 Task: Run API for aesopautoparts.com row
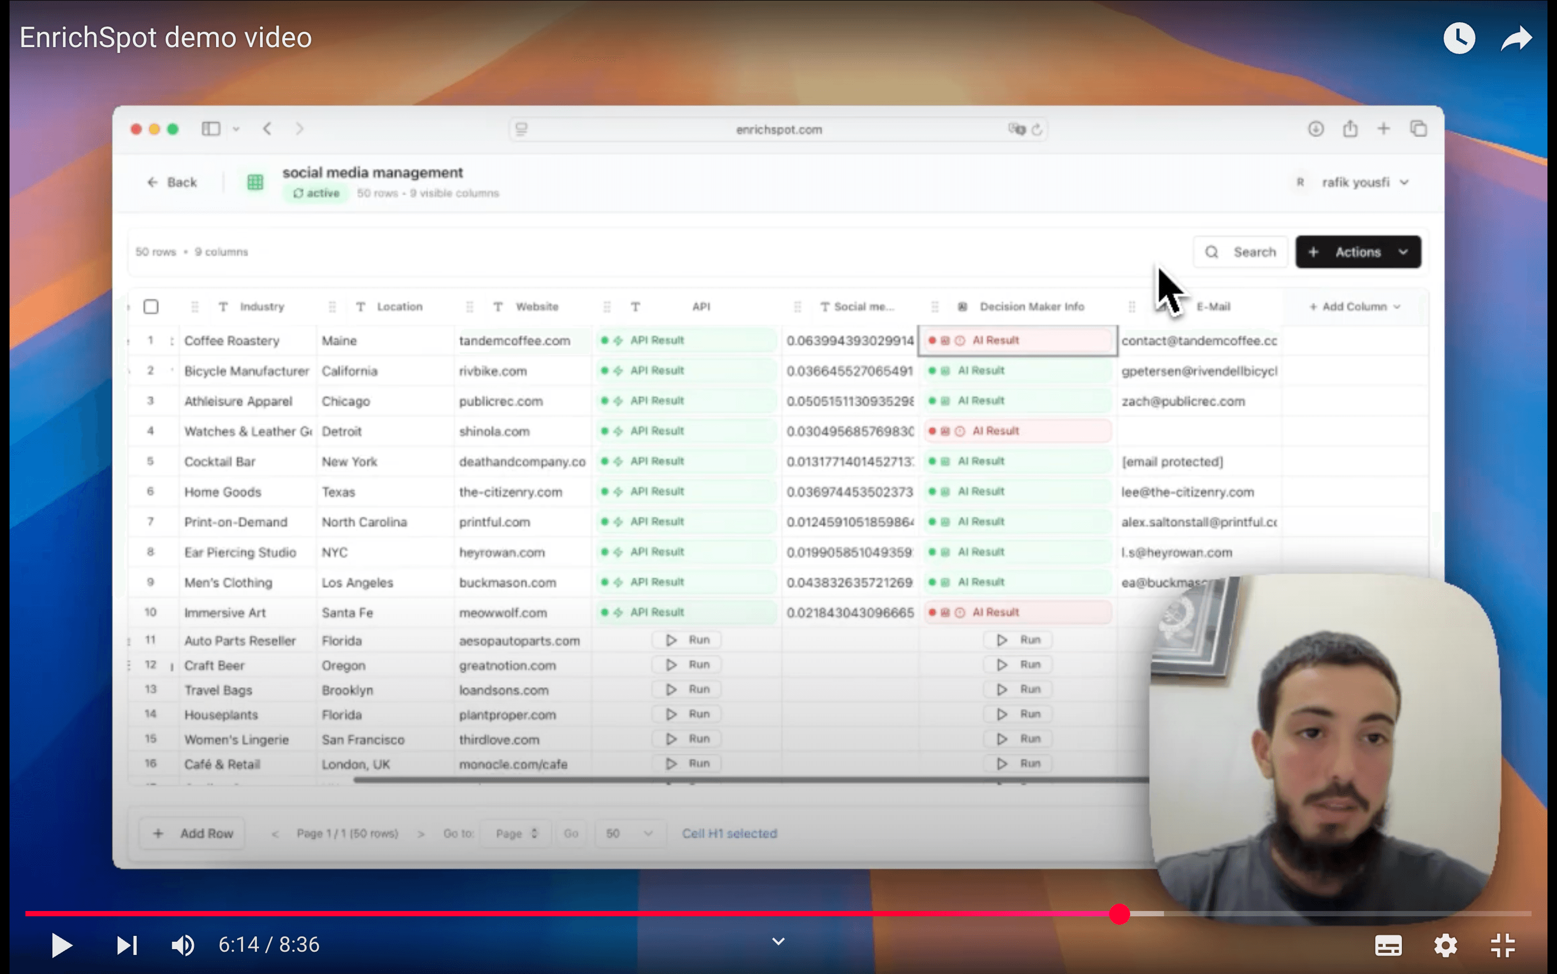687,639
